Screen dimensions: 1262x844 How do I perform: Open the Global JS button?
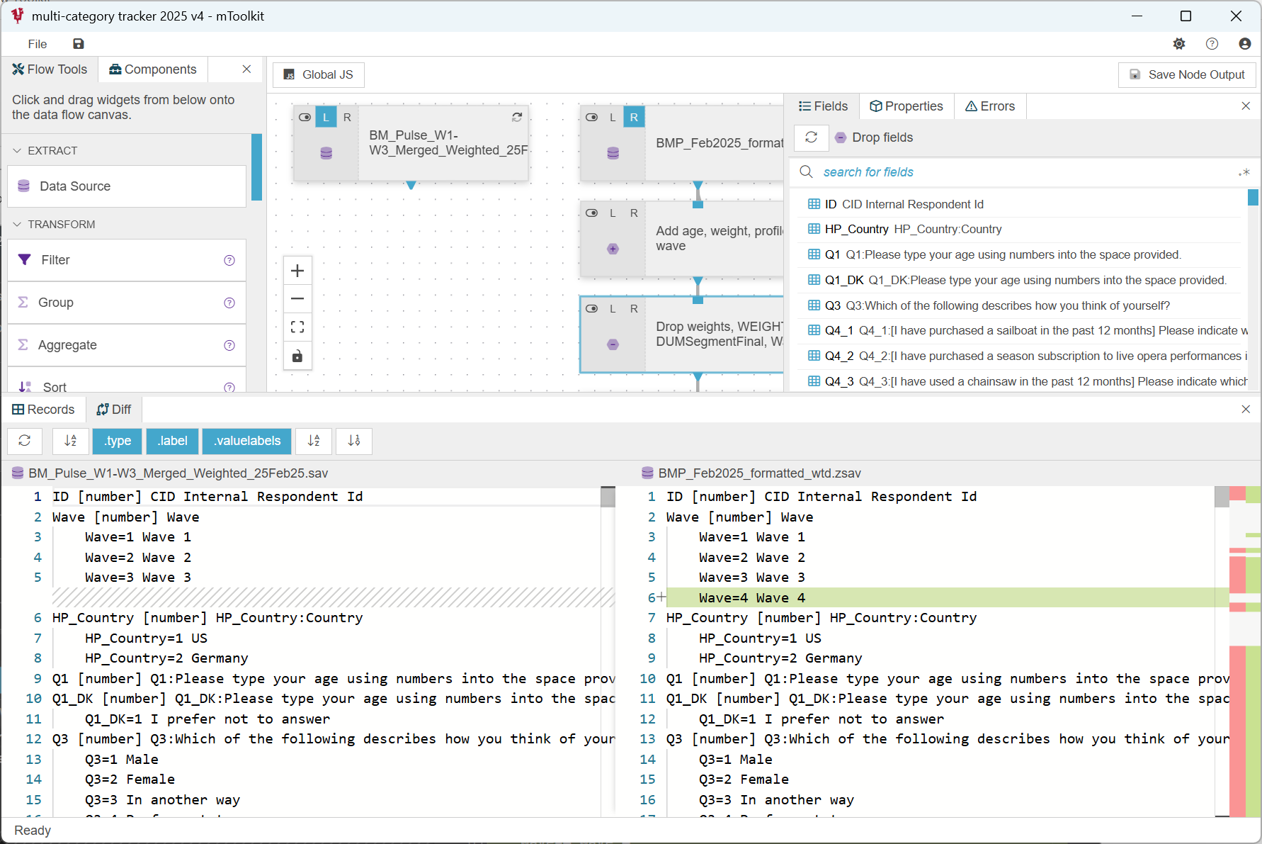pyautogui.click(x=319, y=74)
